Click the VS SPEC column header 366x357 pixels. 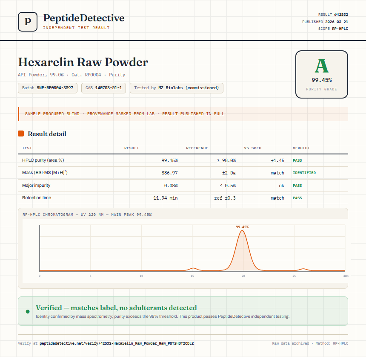[252, 148]
